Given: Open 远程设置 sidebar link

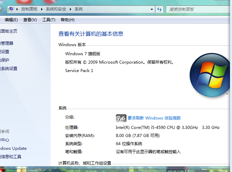Looking at the screenshot, I should pyautogui.click(x=5, y=51).
